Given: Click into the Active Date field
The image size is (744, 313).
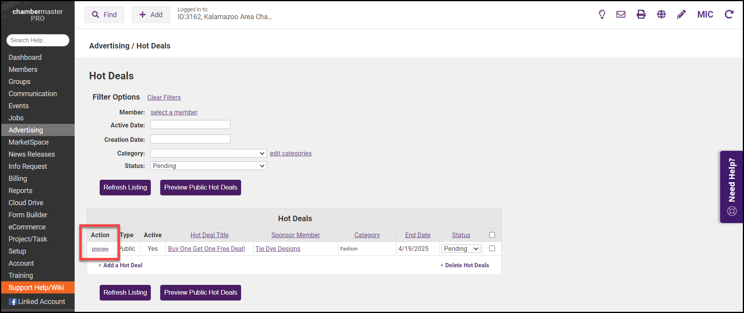Looking at the screenshot, I should [x=190, y=125].
